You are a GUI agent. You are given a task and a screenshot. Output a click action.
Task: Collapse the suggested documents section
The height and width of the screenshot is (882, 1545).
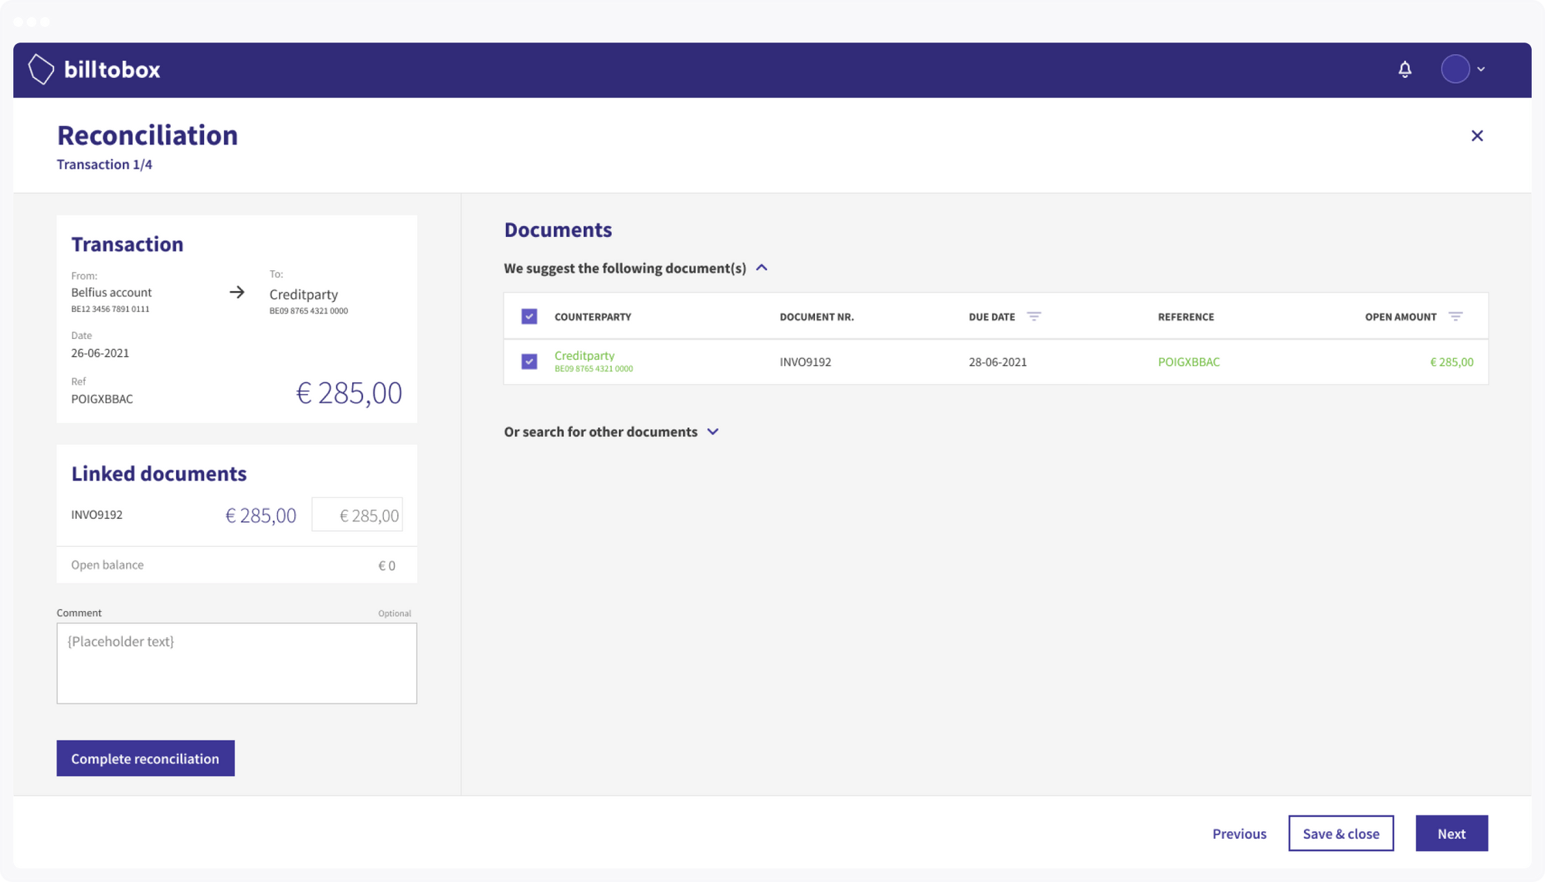click(x=762, y=267)
